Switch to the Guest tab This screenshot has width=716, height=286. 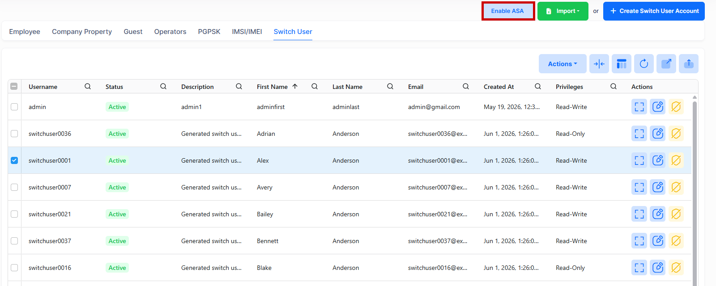coord(133,32)
